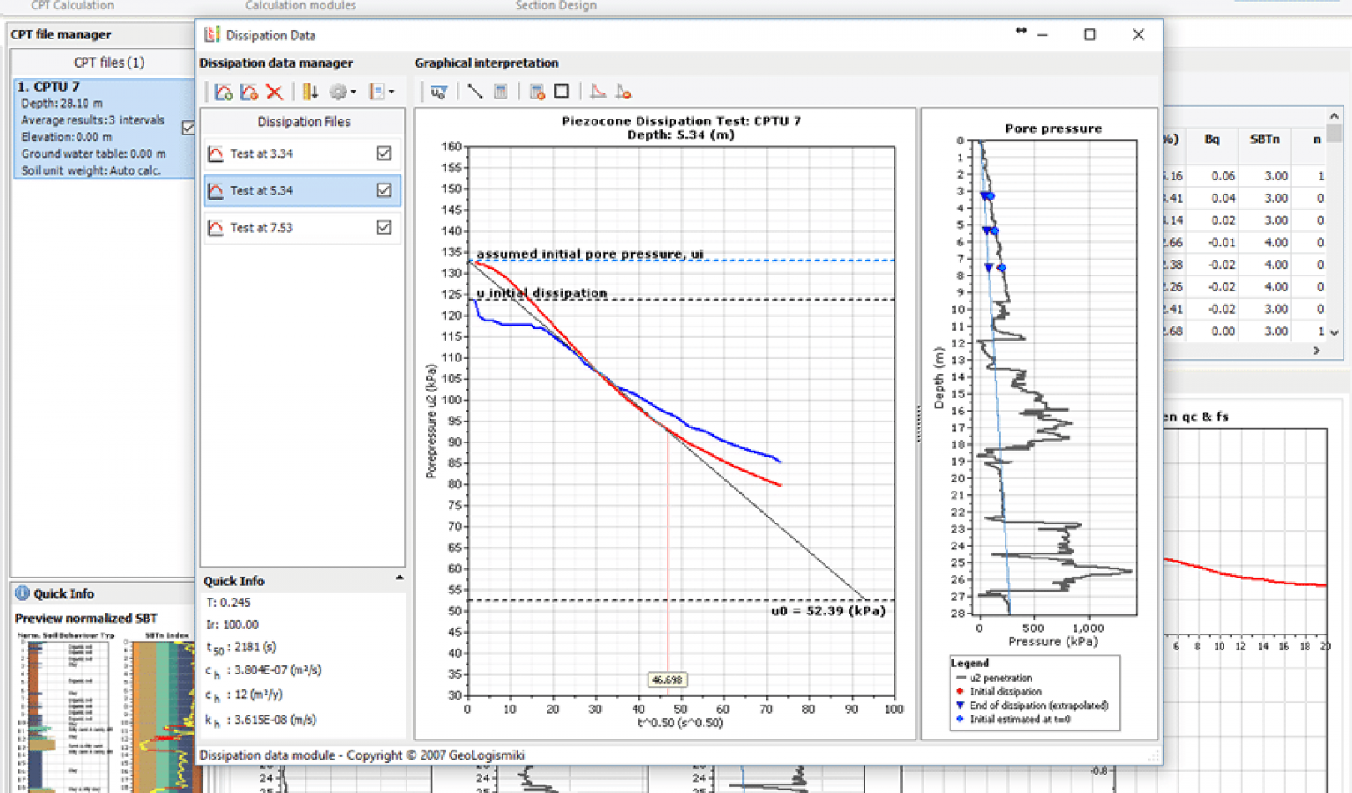The image size is (1352, 793).
Task: Expand the settings gear dropdown menu
Action: click(353, 92)
